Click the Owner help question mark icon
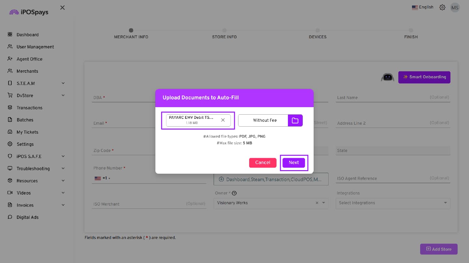 tap(234, 193)
